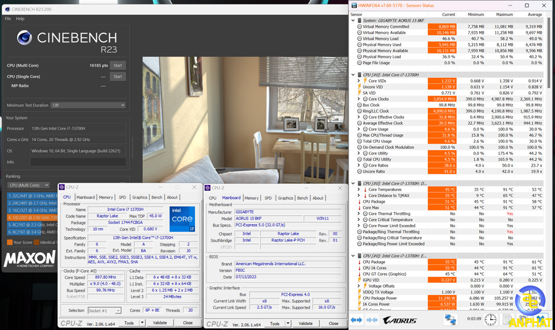Open the Socket #1 selection dropdown
Screen dimensions: 555x330
pyautogui.click(x=104, y=311)
